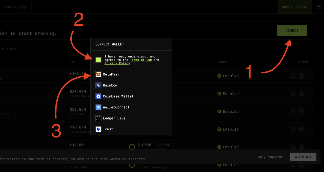This screenshot has width=324, height=172.
Task: Click the circular progress ring beside 5.032K
Action: click(132, 147)
